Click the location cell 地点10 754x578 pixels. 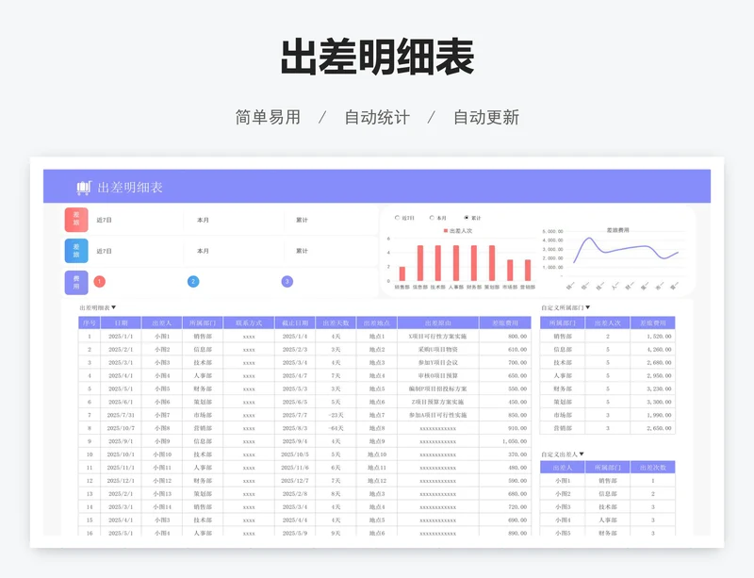pyautogui.click(x=377, y=454)
